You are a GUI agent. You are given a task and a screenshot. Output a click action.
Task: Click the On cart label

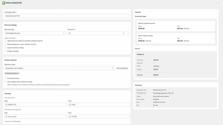click(x=137, y=49)
